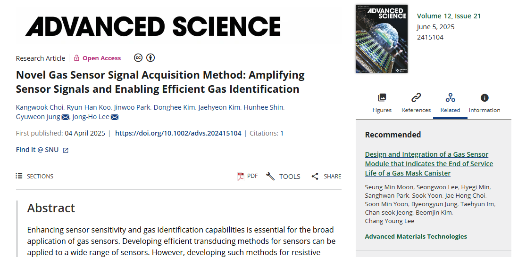Open the PDF file icon
The width and height of the screenshot is (518, 257).
241,177
